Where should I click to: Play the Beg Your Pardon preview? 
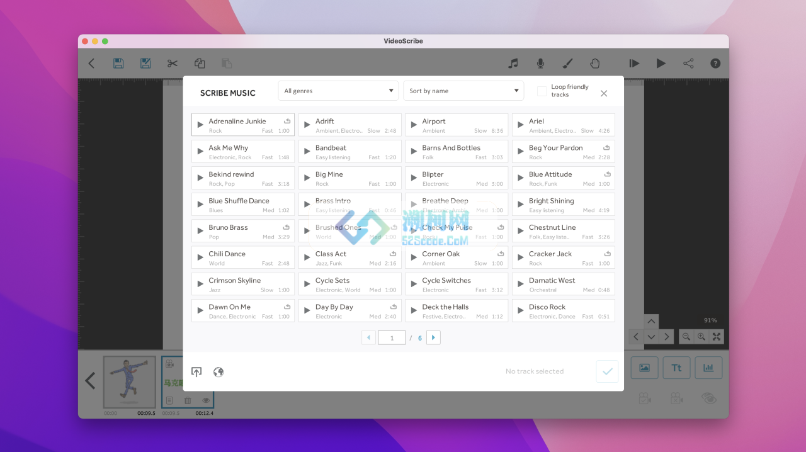520,151
